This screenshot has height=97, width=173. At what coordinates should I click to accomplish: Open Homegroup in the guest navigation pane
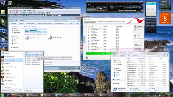point(15,47)
